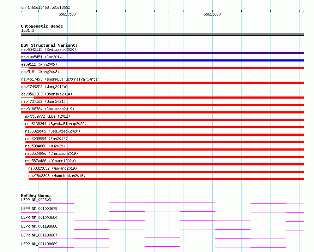This screenshot has height=252, width=314.
Task: Open the LEPR|NM_002303 transcript
Action: click(x=36, y=200)
